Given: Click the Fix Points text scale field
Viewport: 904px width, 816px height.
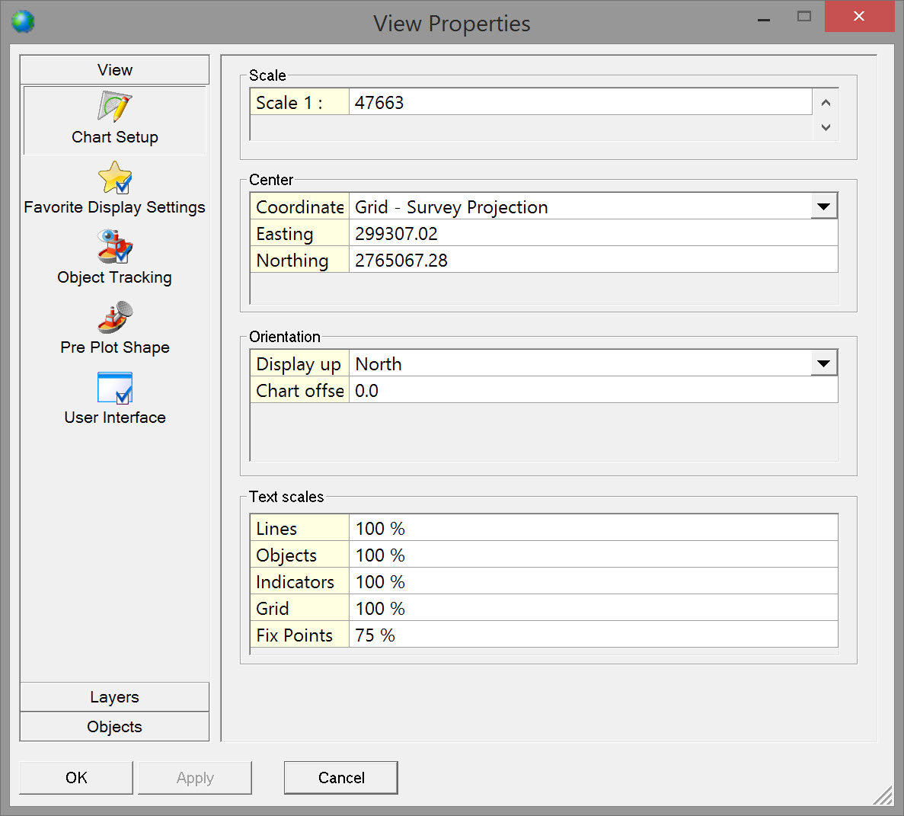Looking at the screenshot, I should (593, 635).
